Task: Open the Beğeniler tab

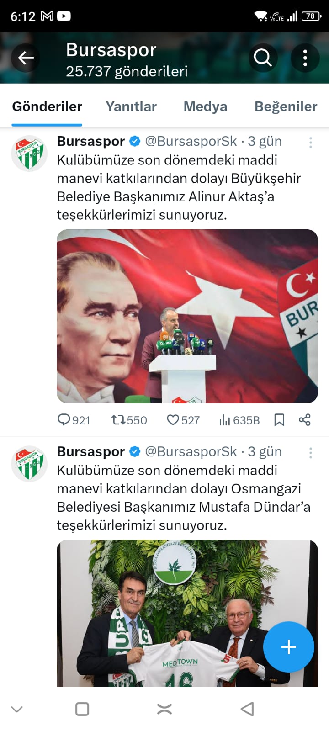Action: point(286,106)
